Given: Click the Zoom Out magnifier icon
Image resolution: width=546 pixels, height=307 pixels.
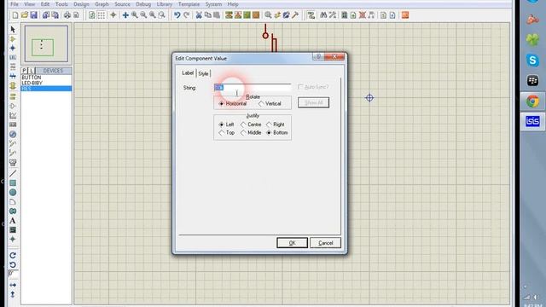Looking at the screenshot, I should click(x=143, y=15).
